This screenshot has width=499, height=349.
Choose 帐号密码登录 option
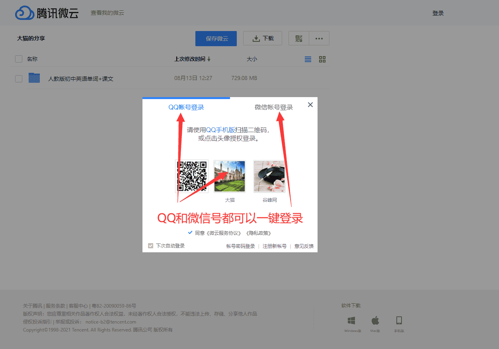click(241, 246)
